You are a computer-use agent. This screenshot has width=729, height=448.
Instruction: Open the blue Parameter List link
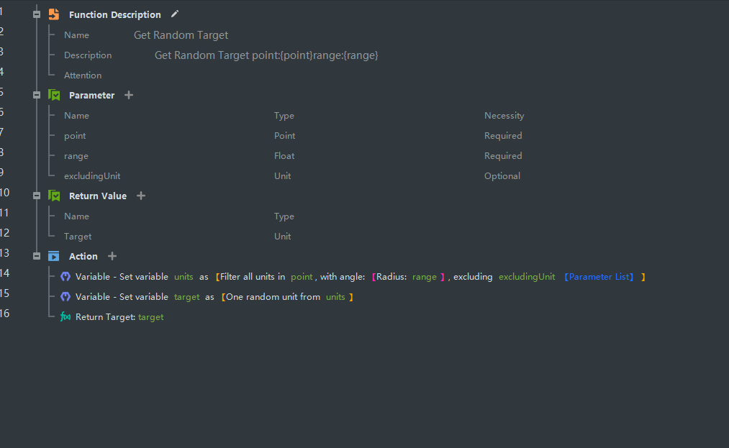tap(599, 276)
